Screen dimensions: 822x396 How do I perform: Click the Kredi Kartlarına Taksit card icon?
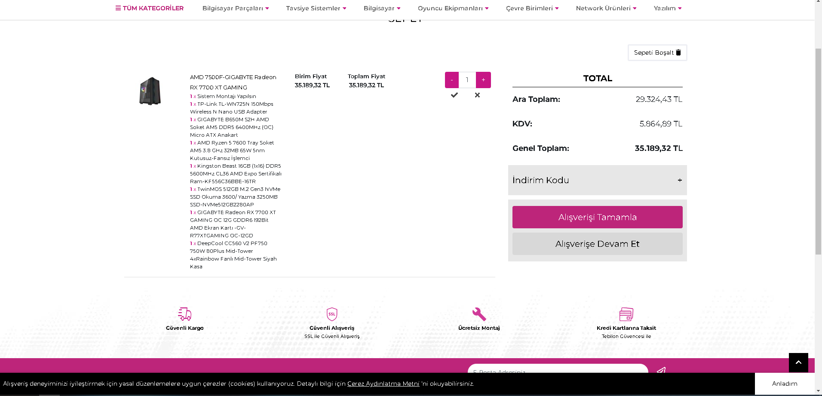[626, 314]
